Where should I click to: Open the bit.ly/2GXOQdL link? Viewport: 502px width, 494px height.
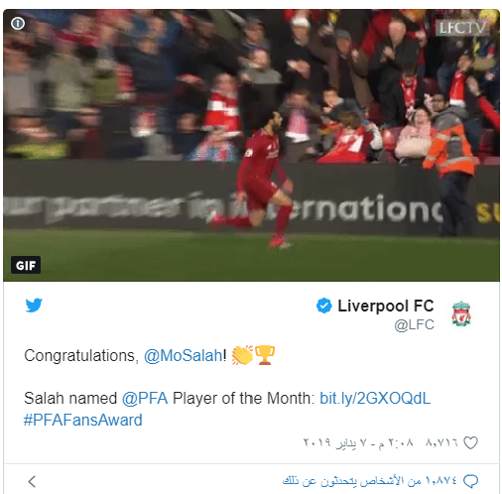point(375,398)
